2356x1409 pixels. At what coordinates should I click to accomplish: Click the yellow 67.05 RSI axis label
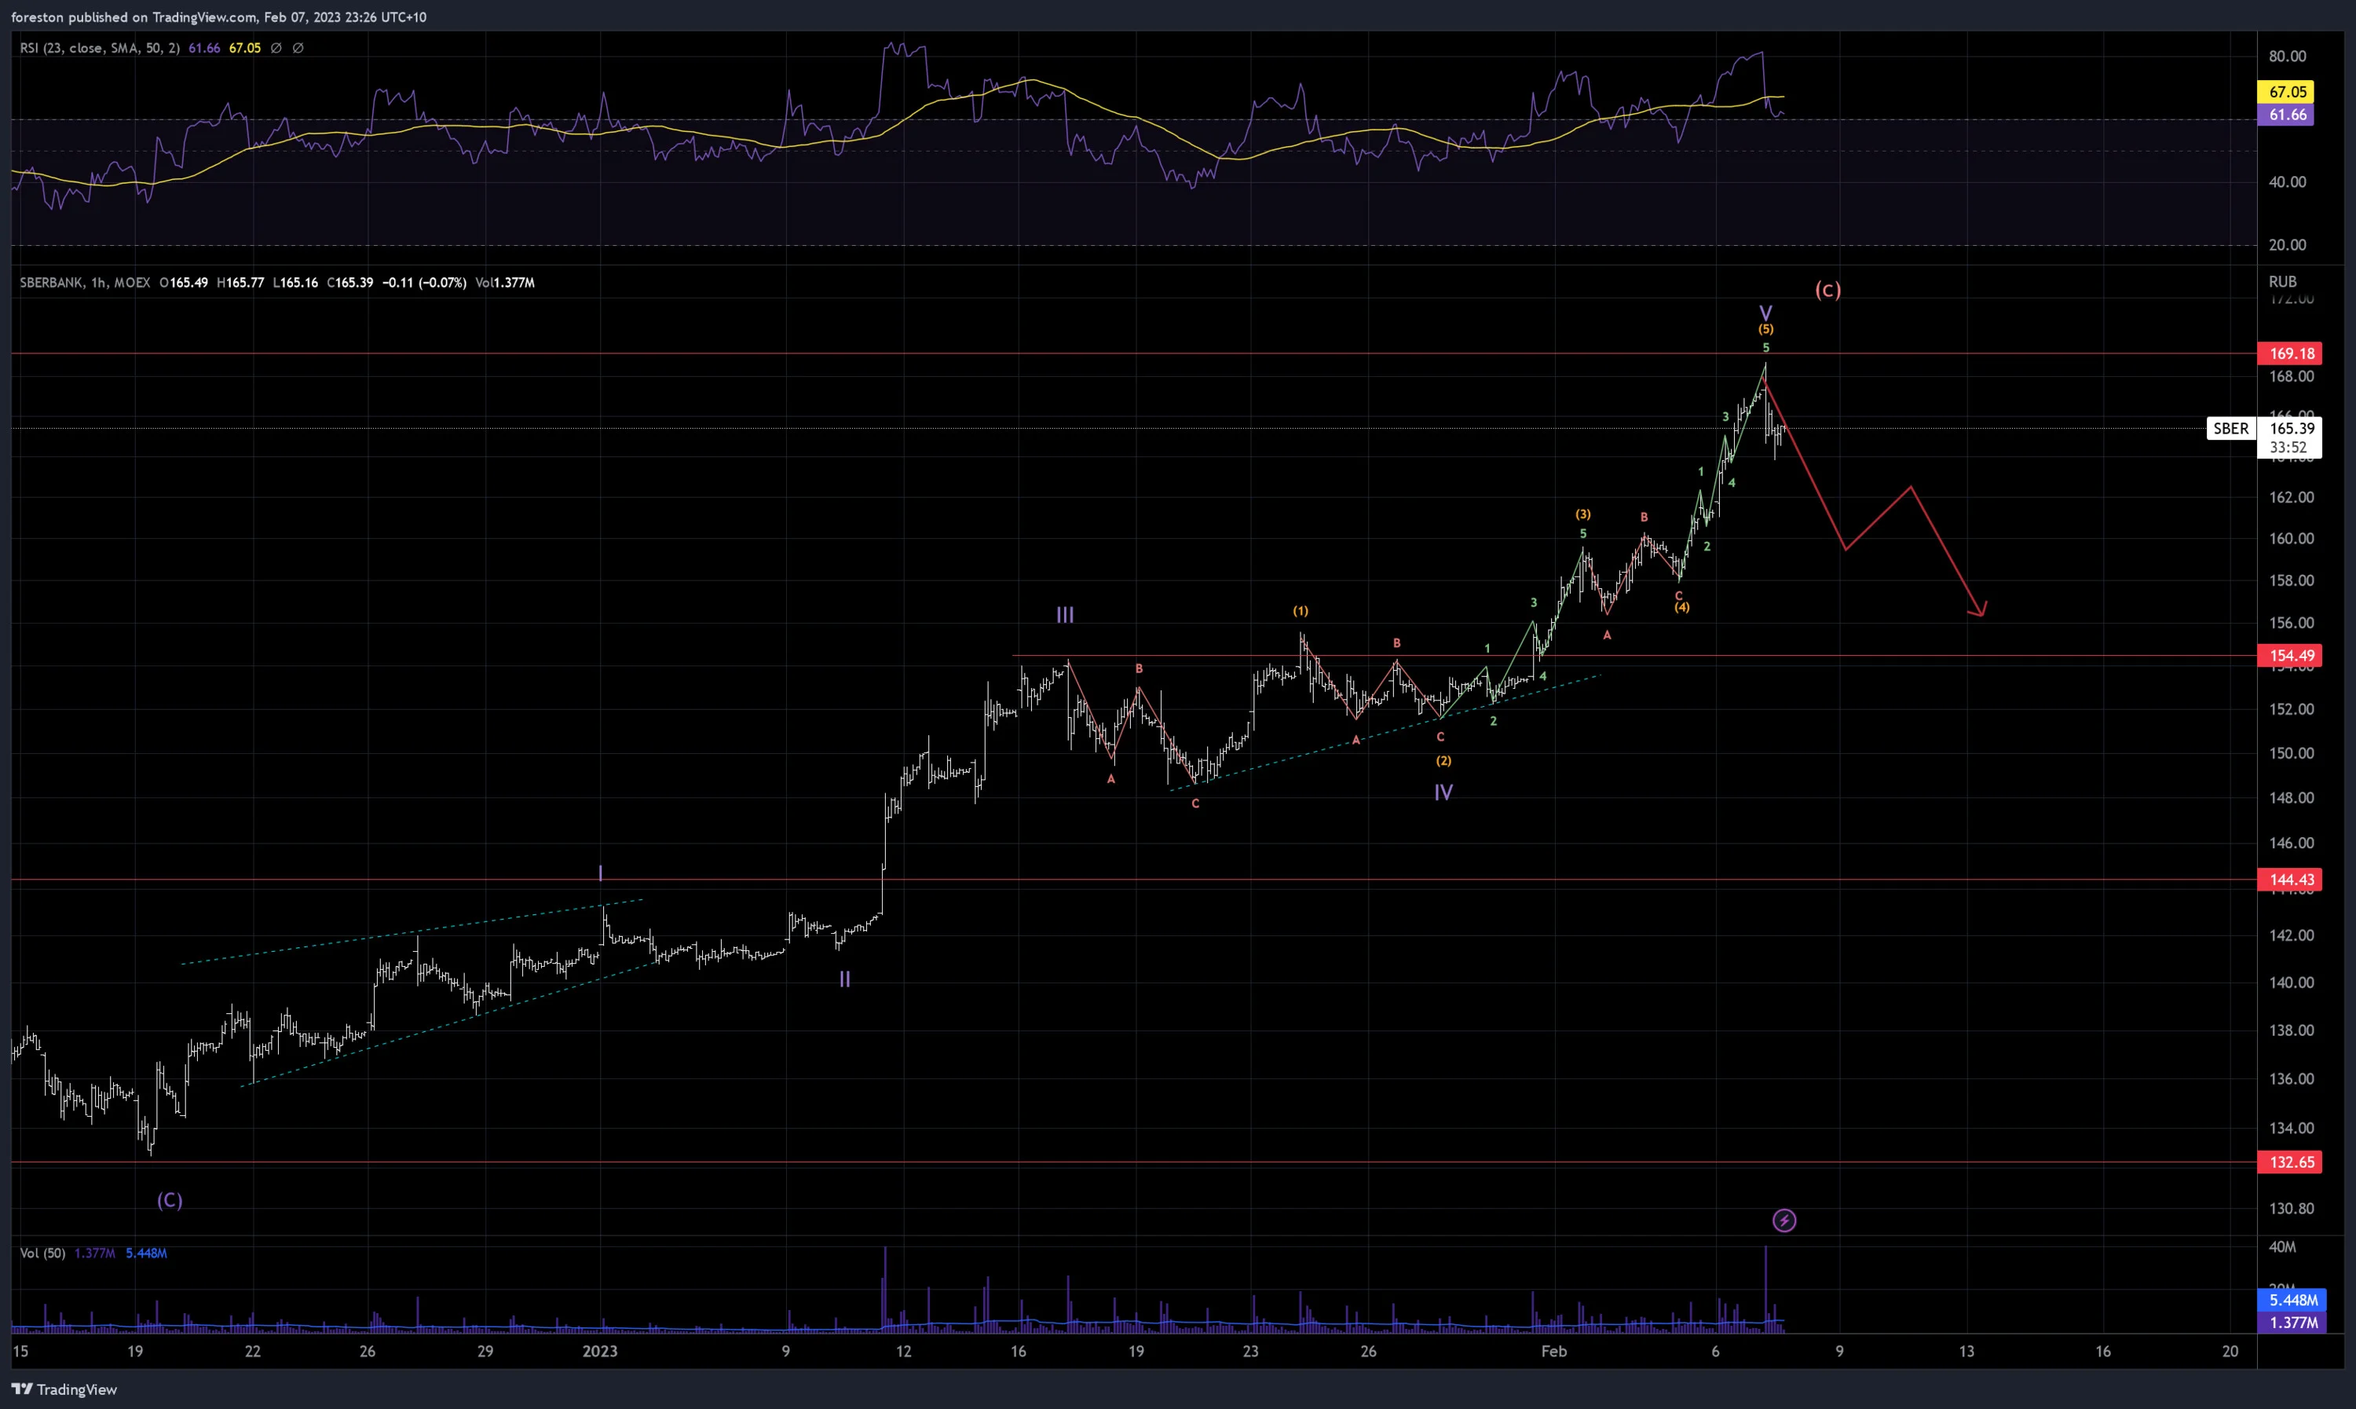click(x=2286, y=92)
